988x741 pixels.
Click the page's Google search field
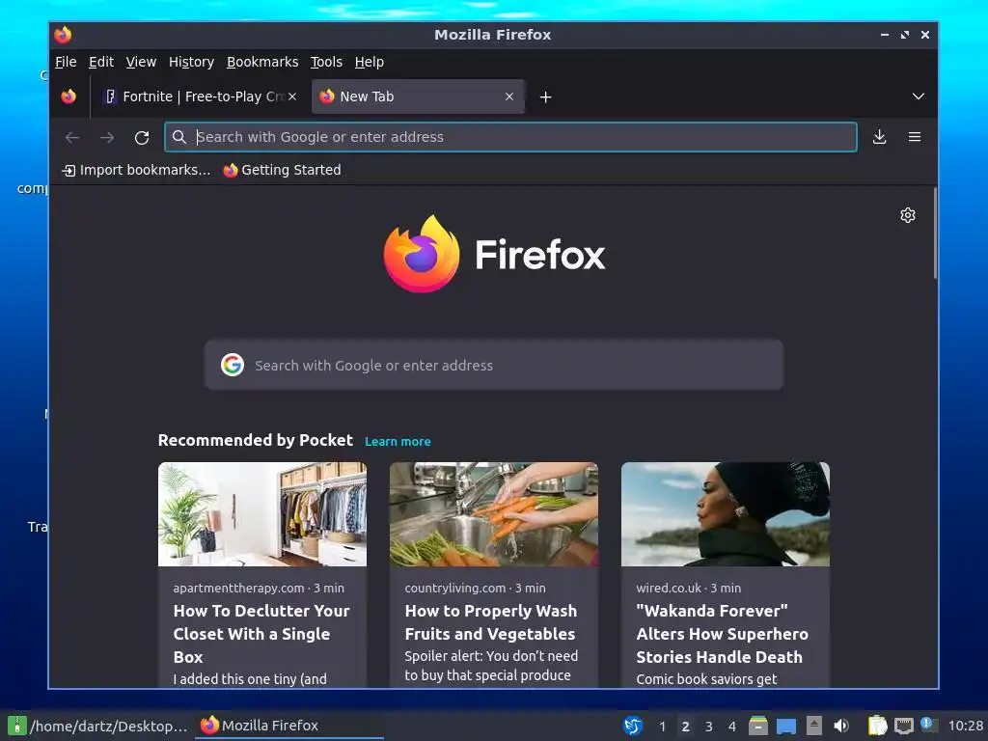click(493, 365)
